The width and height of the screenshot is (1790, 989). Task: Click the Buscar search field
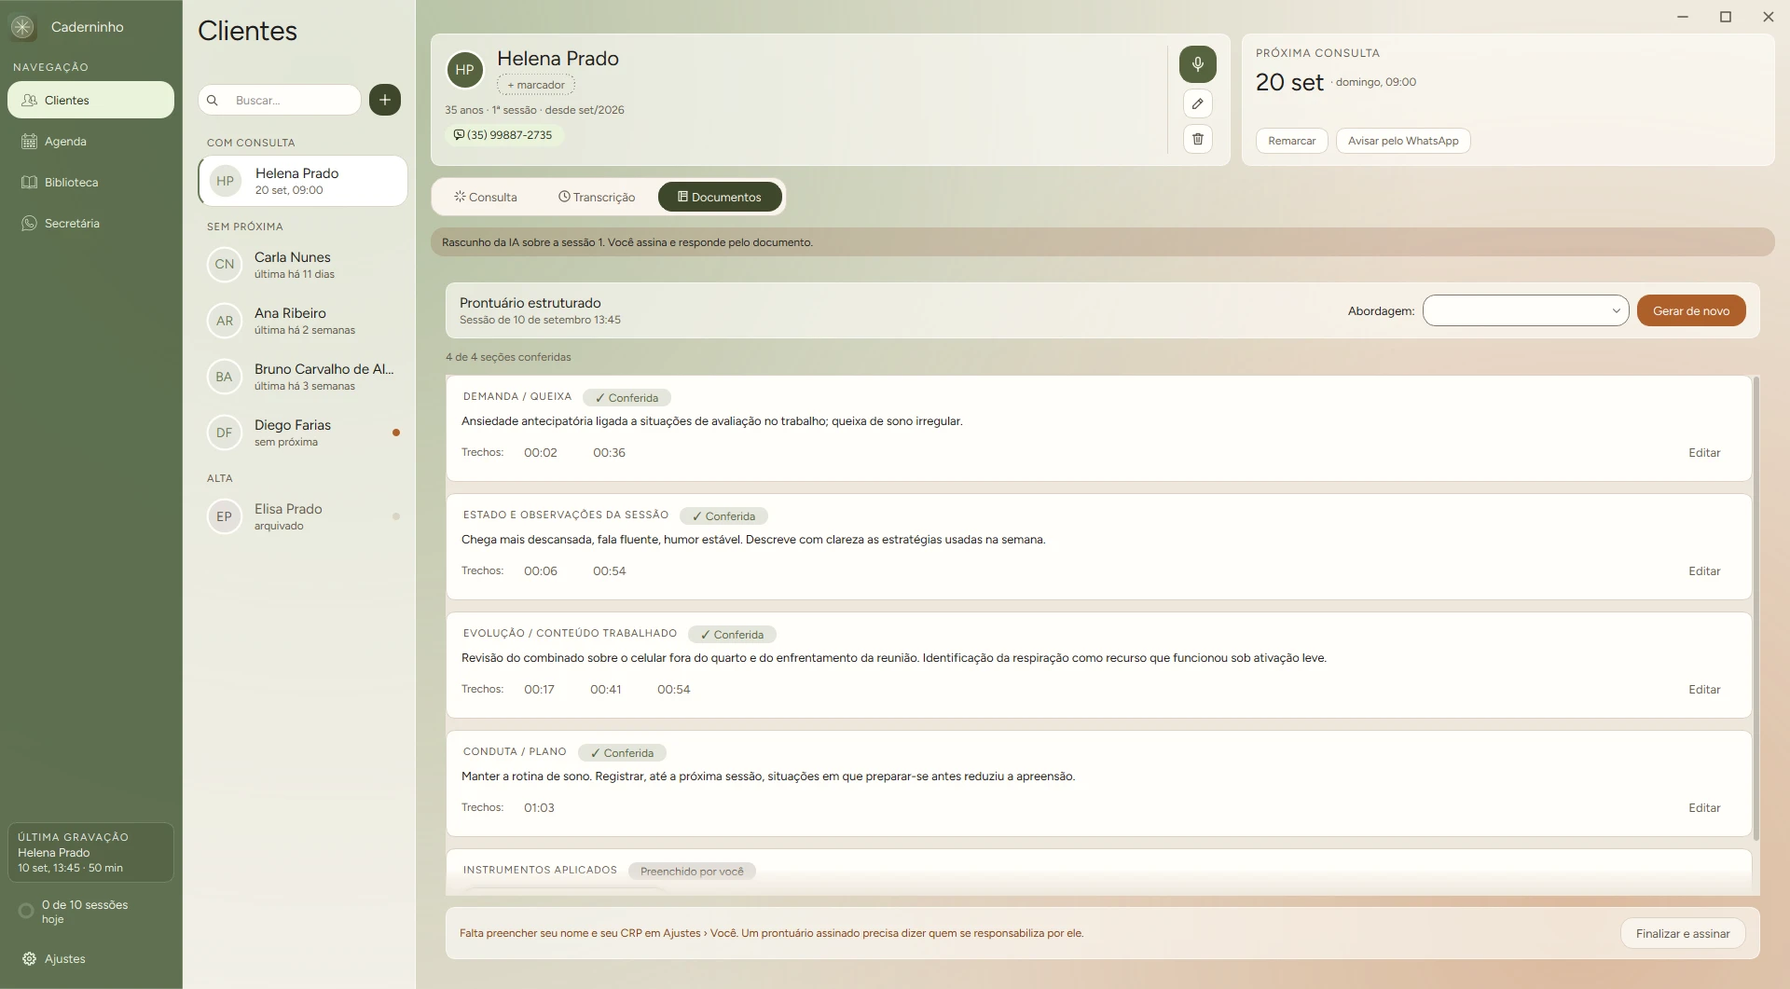point(280,100)
